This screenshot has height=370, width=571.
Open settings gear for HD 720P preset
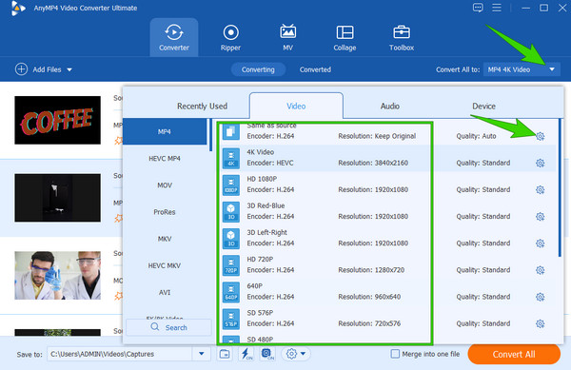coord(540,270)
